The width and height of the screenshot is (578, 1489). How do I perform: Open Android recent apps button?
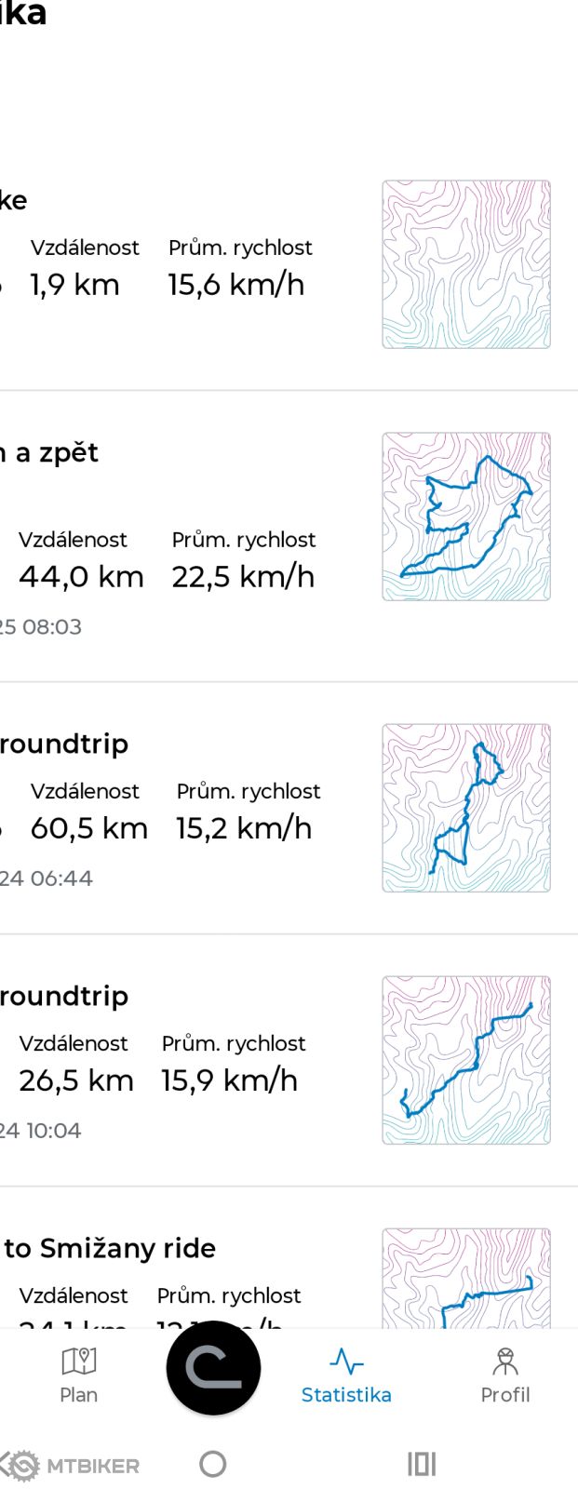point(421,1464)
